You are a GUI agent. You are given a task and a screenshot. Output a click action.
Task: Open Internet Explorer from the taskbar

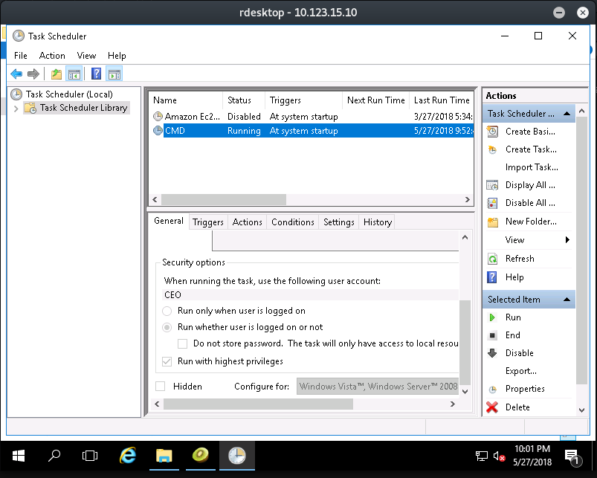pyautogui.click(x=129, y=456)
